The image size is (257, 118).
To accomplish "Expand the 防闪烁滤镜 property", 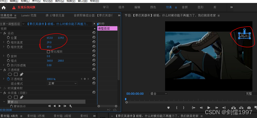I will pos(4,65).
